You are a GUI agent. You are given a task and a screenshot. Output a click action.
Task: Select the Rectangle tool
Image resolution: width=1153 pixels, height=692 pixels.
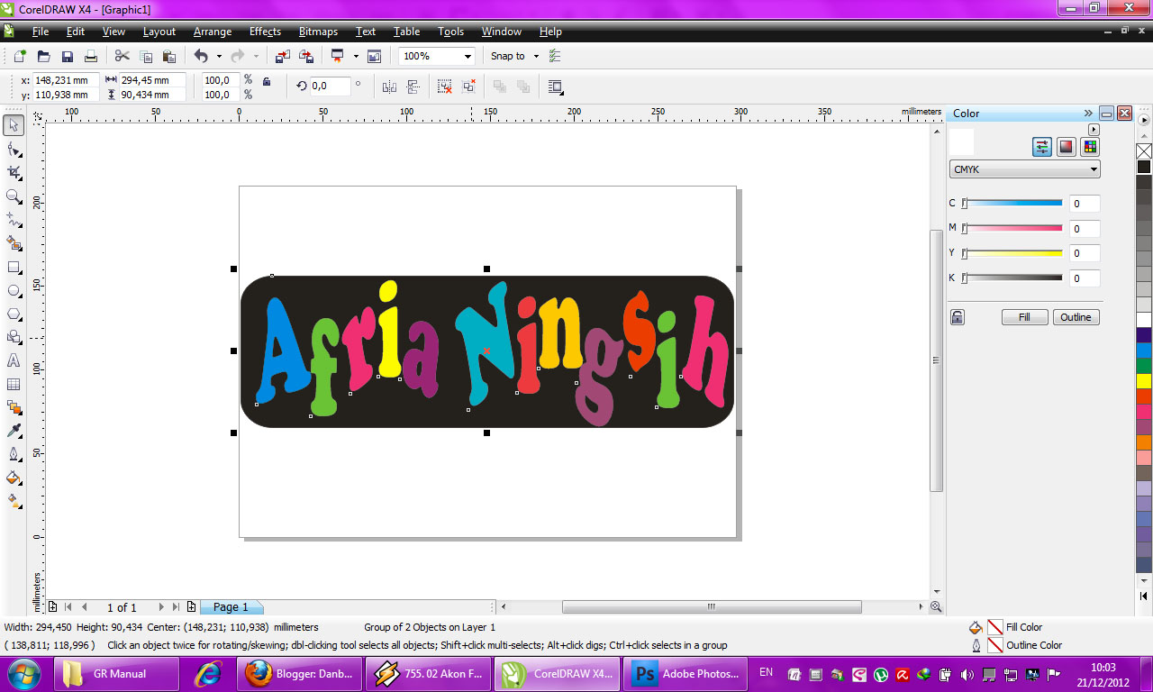pyautogui.click(x=14, y=267)
